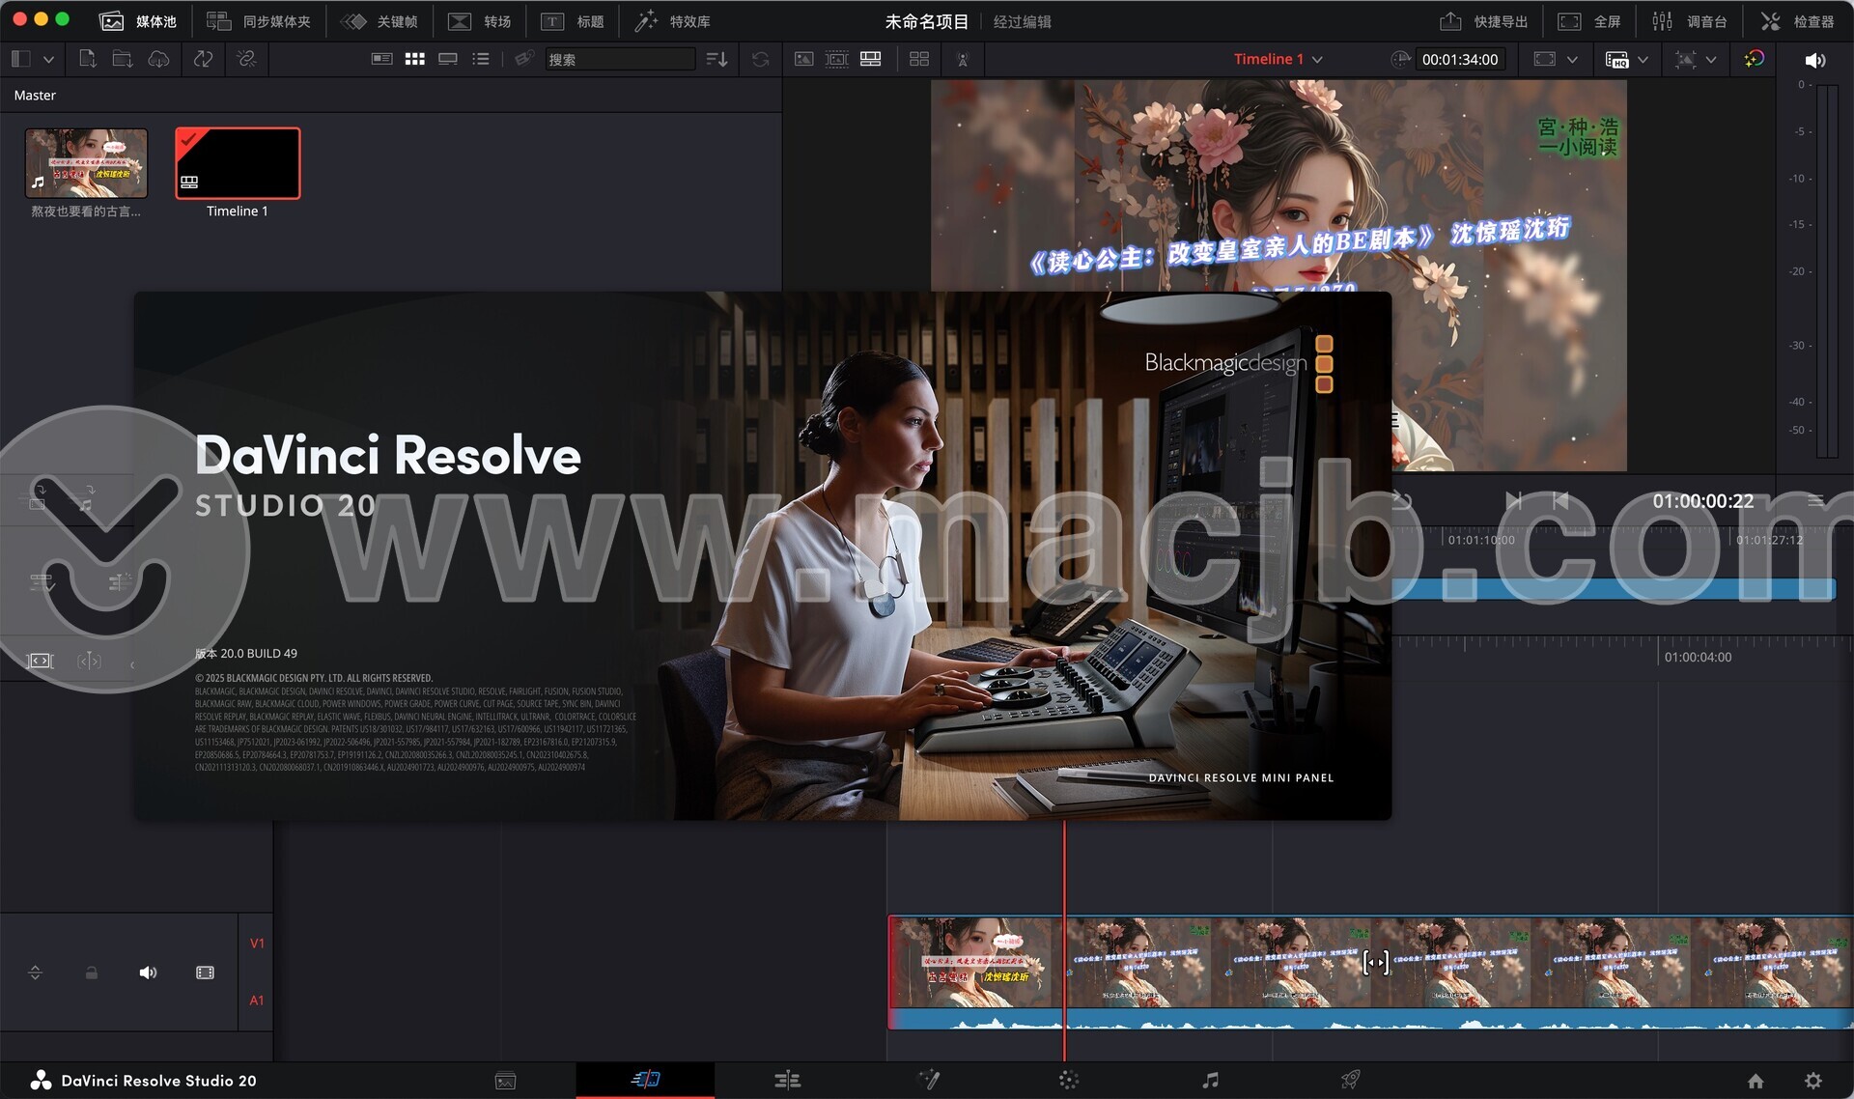Expand the HQ playback options chevron

[1643, 59]
